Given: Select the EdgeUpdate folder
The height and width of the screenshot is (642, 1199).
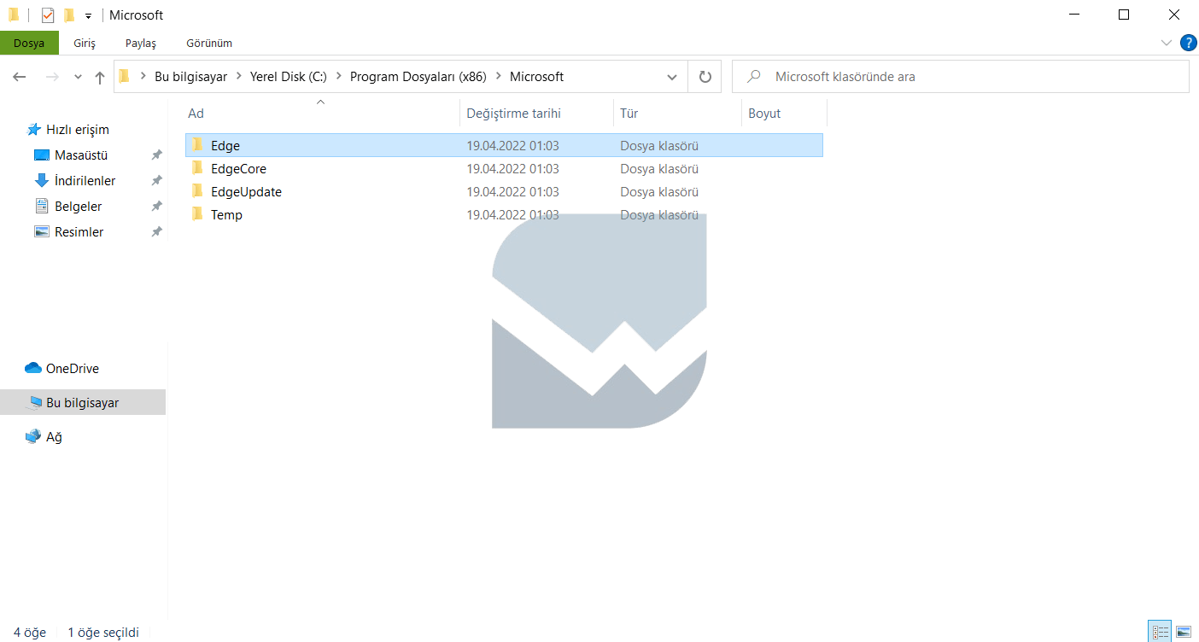Looking at the screenshot, I should click(x=246, y=192).
